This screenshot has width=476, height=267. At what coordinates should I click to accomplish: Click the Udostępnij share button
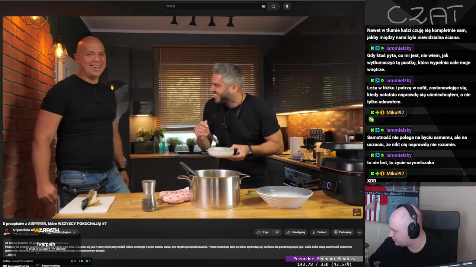[x=296, y=232]
